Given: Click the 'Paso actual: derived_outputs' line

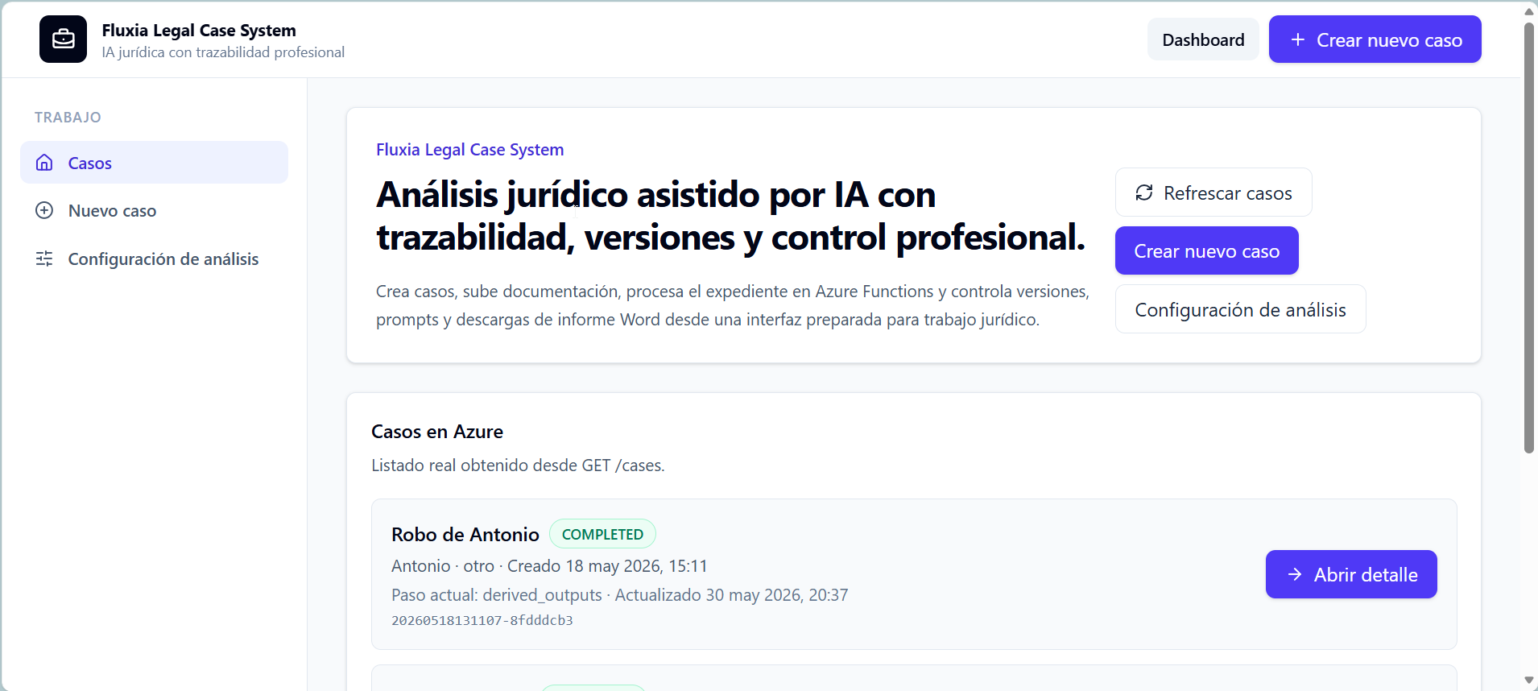Looking at the screenshot, I should [x=619, y=595].
